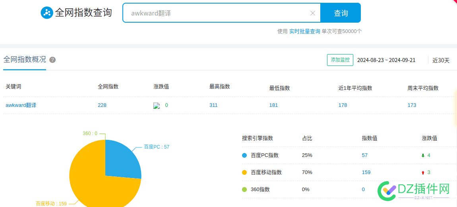Click the 159 index value link
The image size is (457, 207).
click(366, 172)
